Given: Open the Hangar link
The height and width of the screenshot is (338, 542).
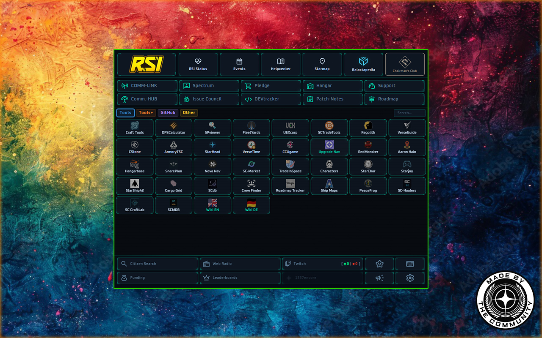Looking at the screenshot, I should [333, 86].
